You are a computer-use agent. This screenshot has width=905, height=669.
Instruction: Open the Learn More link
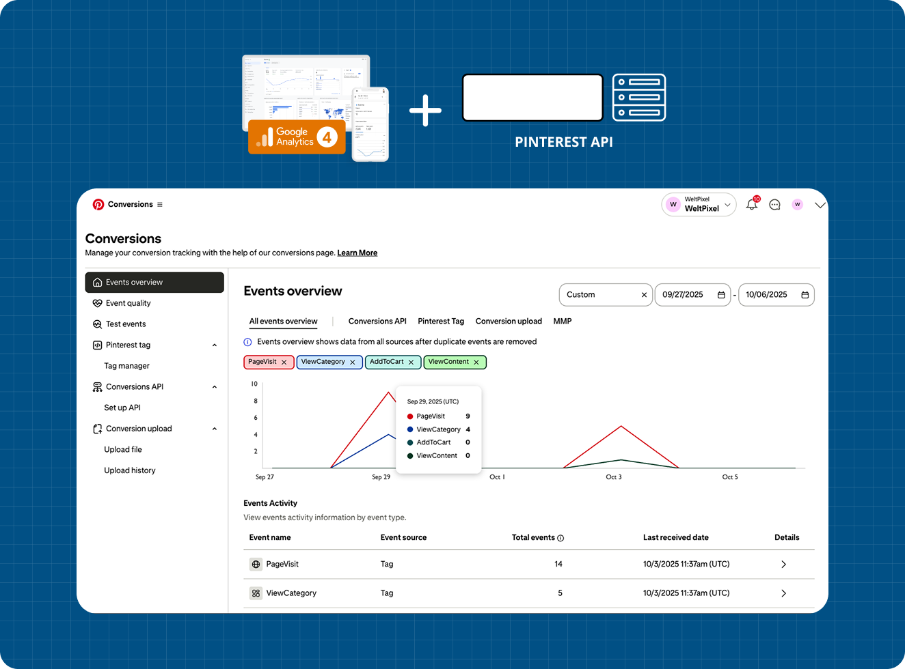click(357, 253)
